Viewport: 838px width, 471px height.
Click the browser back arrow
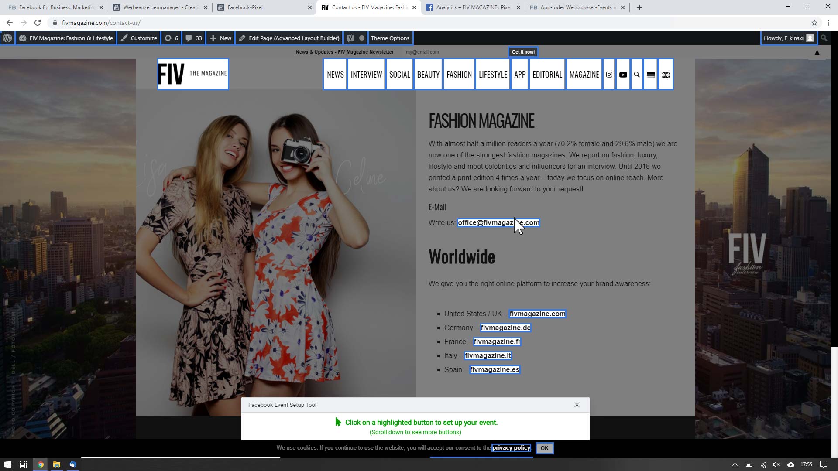[x=10, y=23]
